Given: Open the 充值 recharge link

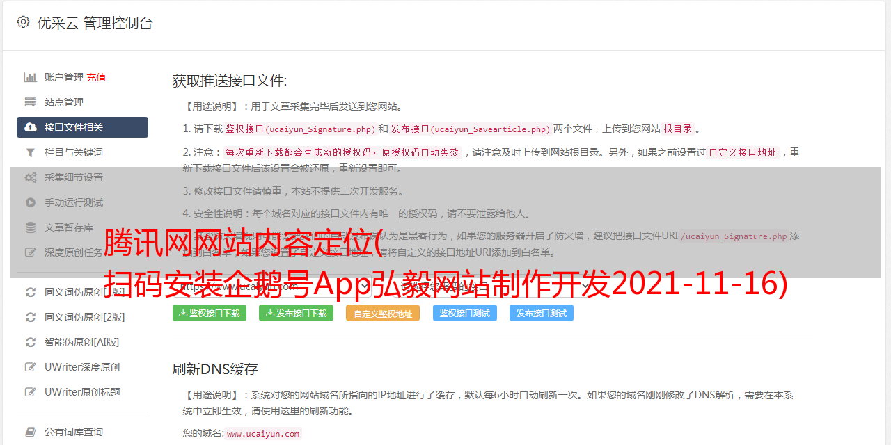Looking at the screenshot, I should [x=96, y=77].
